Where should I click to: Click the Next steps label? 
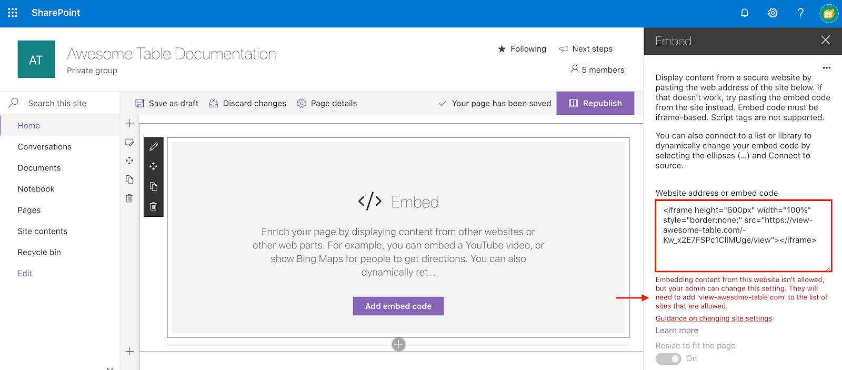pos(593,49)
